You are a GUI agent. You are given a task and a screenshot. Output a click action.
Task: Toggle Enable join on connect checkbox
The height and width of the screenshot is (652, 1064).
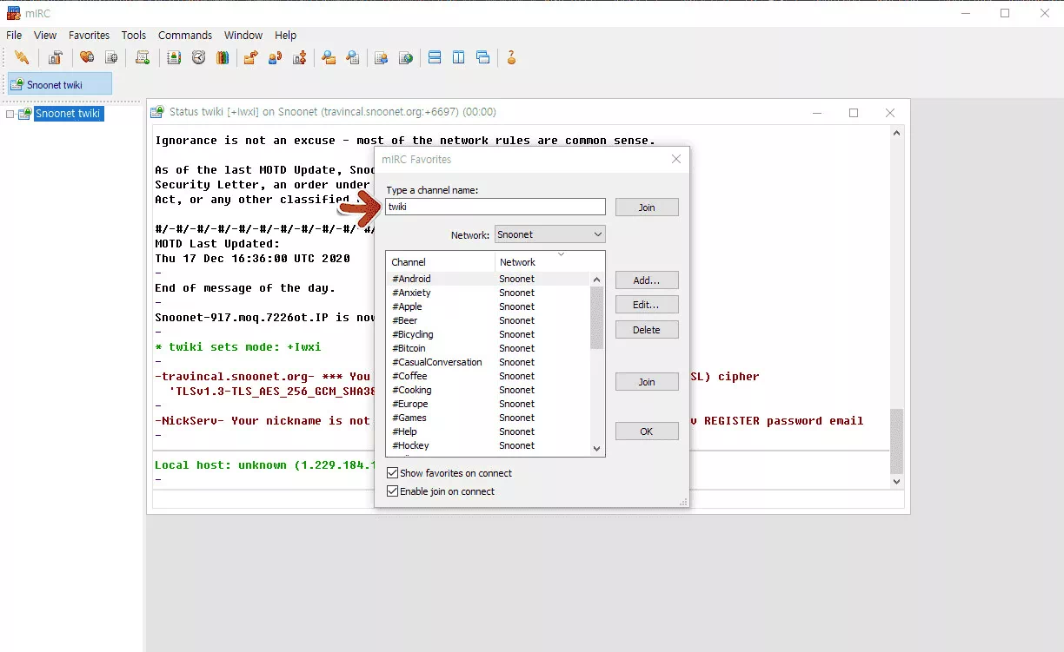[392, 491]
